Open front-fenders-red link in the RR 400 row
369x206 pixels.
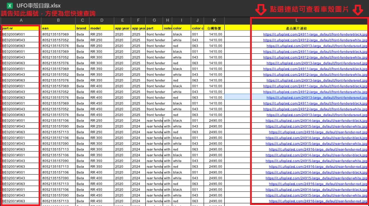coord(317,97)
